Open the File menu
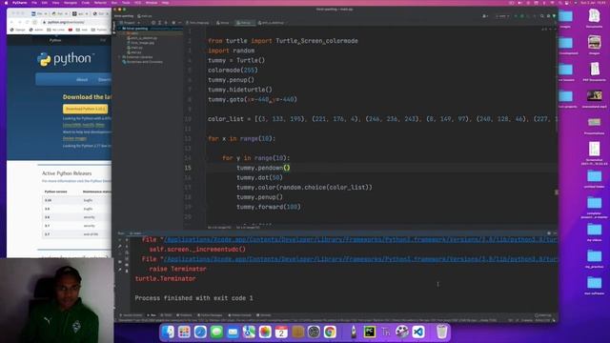This screenshot has width=610, height=343. [34, 2]
